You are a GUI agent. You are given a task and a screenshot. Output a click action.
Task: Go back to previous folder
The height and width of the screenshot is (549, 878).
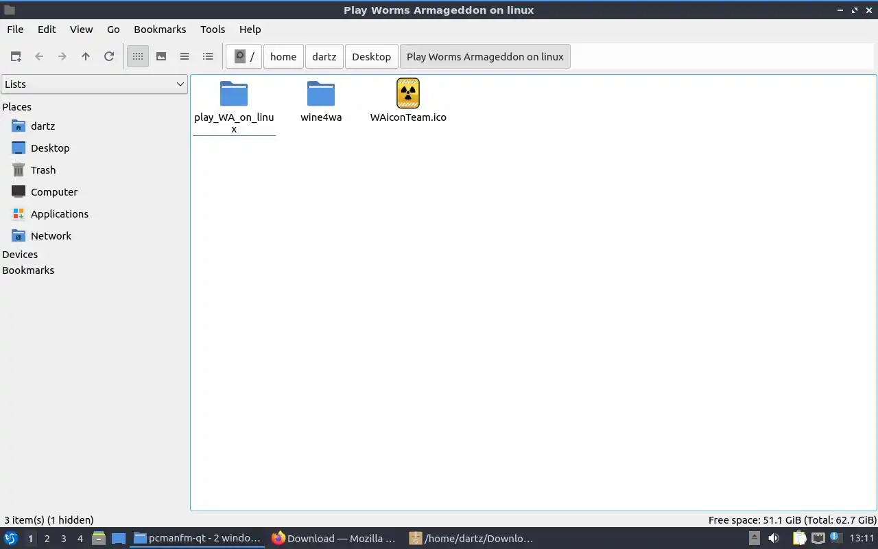click(x=39, y=56)
